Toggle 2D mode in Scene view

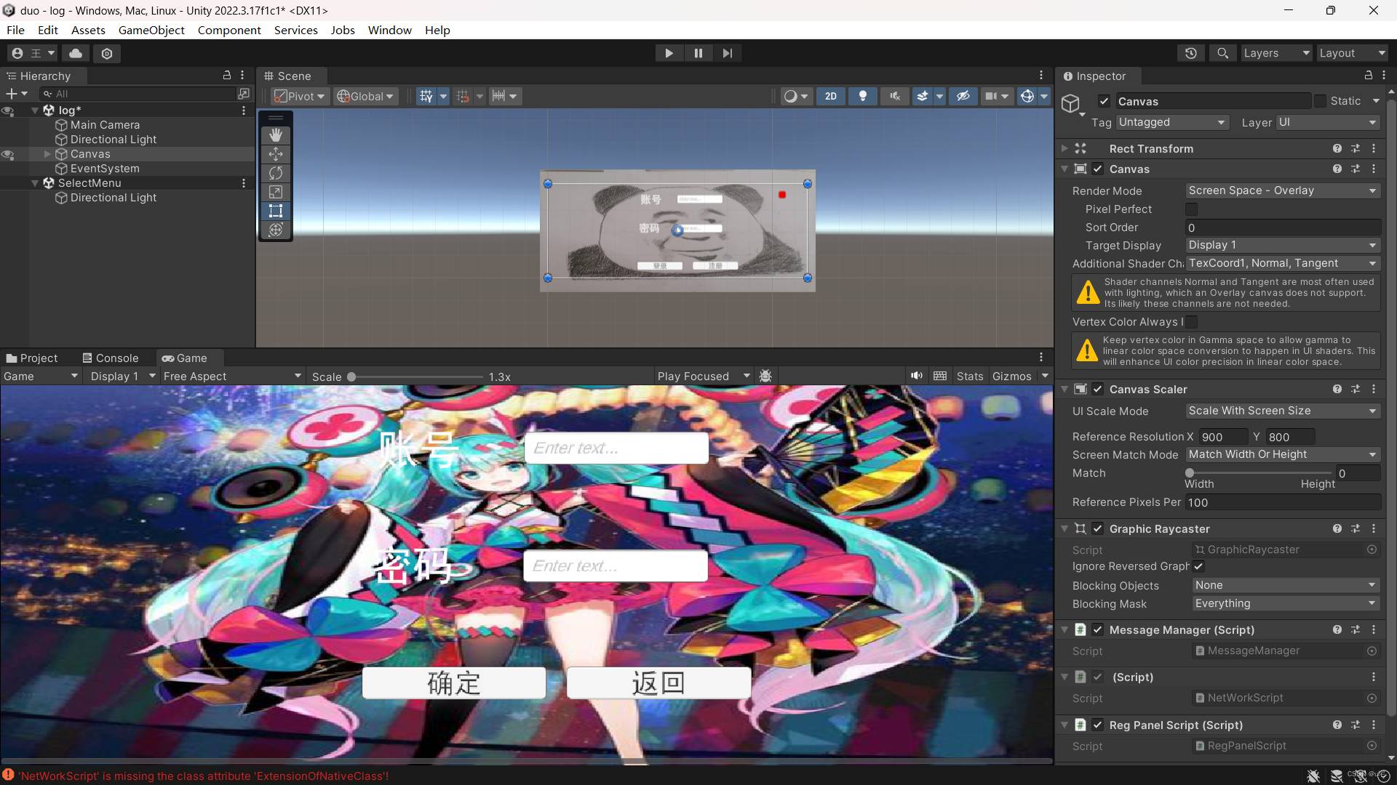[830, 96]
